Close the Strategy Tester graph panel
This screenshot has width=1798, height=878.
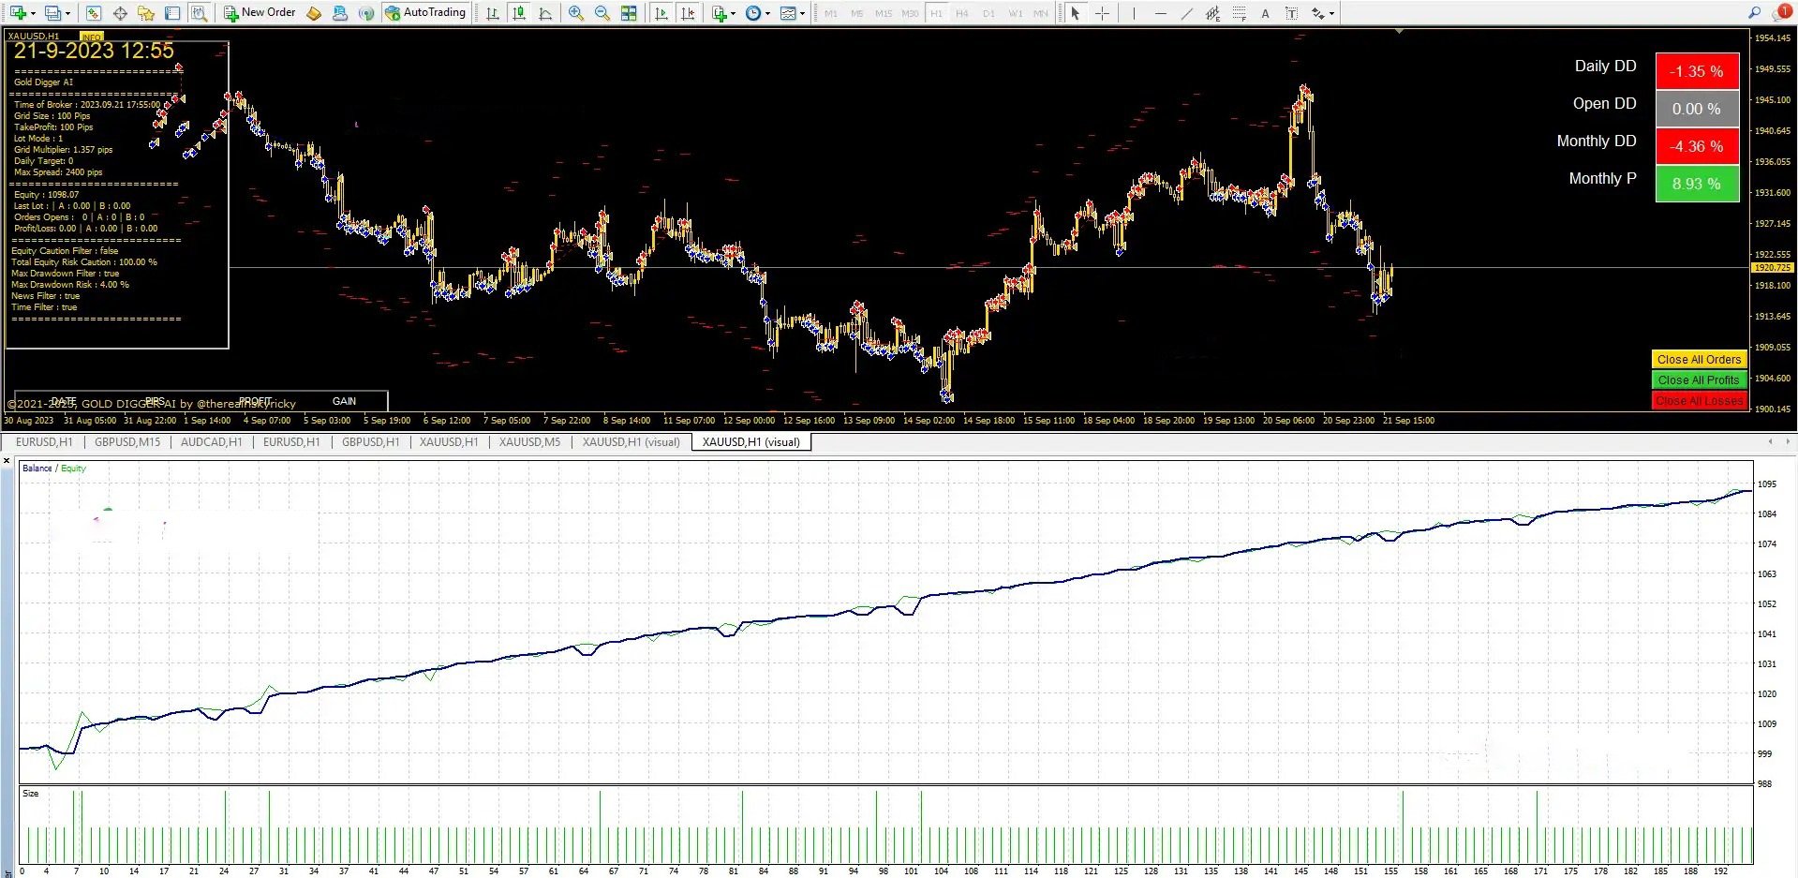pos(7,461)
